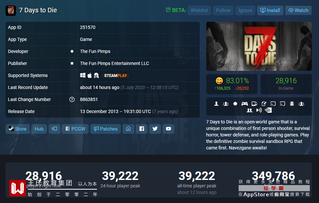Image resolution: width=319 pixels, height=203 pixels.
Task: Click the Apple macOS supported system icon
Action: tap(90, 75)
